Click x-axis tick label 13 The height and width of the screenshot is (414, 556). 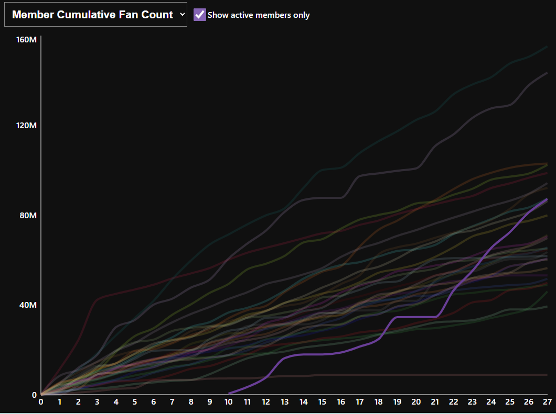click(x=285, y=402)
